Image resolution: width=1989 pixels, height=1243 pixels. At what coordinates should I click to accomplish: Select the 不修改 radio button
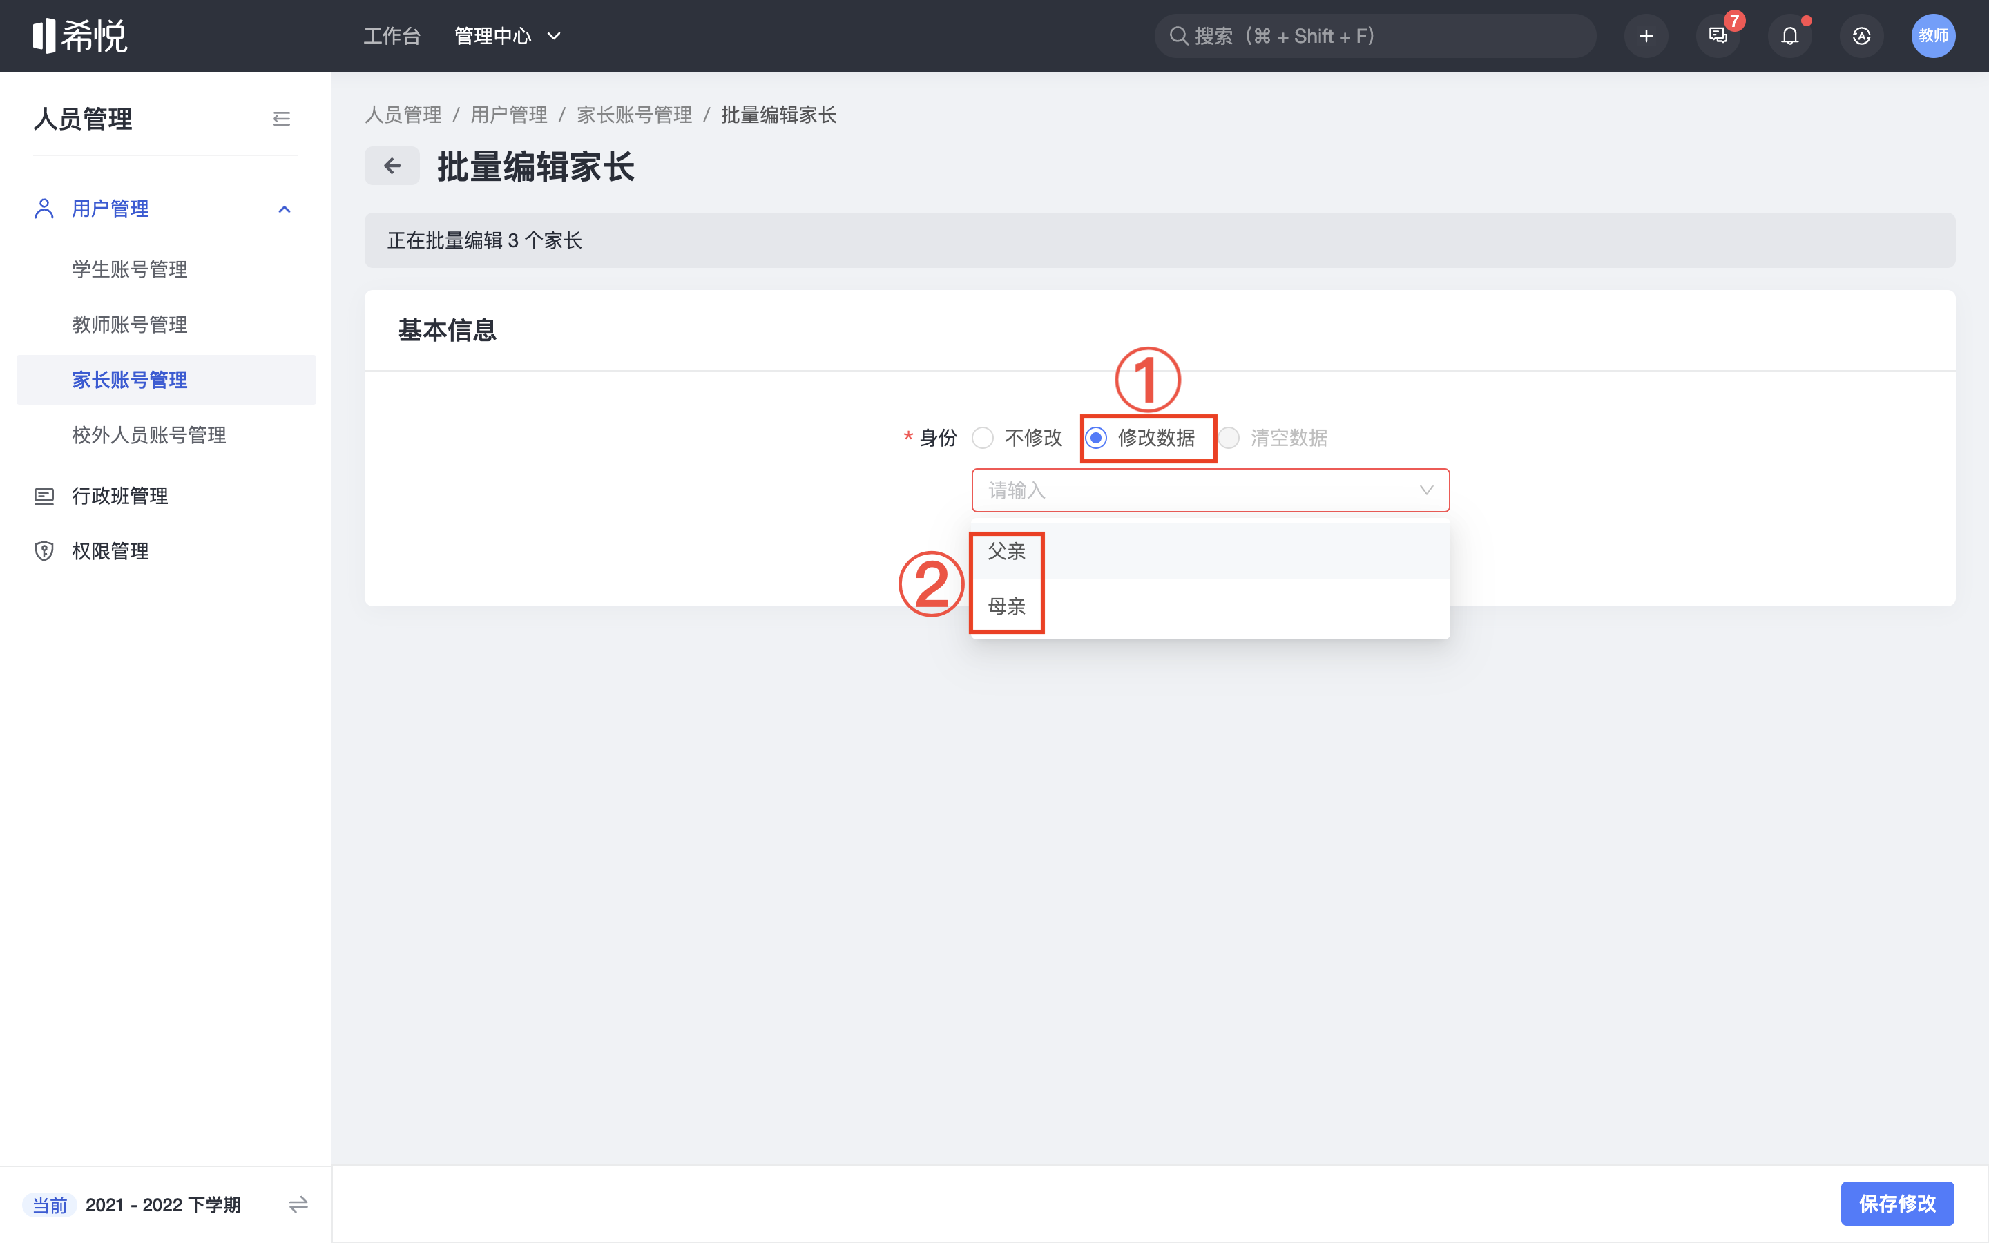coord(983,439)
